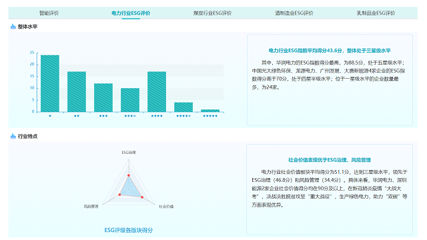
Task: Click the paragraph starting 电力行业社会价值板块
Action: point(330,188)
